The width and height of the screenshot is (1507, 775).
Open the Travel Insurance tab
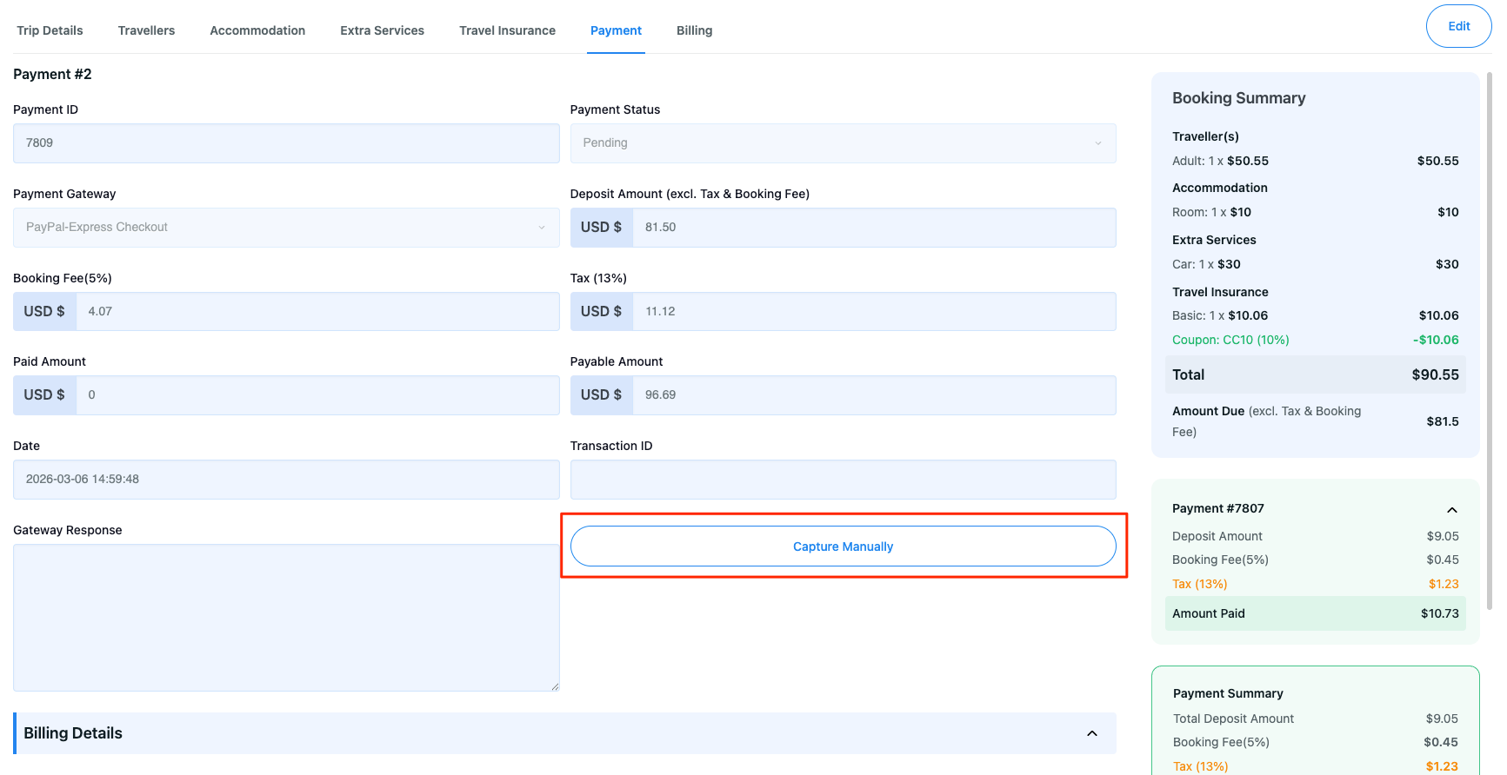[507, 30]
